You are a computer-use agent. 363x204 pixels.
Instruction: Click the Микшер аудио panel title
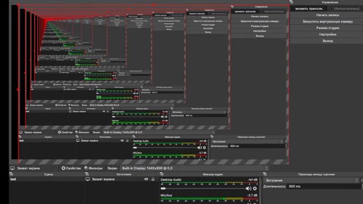213,175
